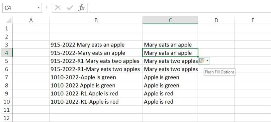Click inside the Name Box showing C4

click(x=19, y=8)
